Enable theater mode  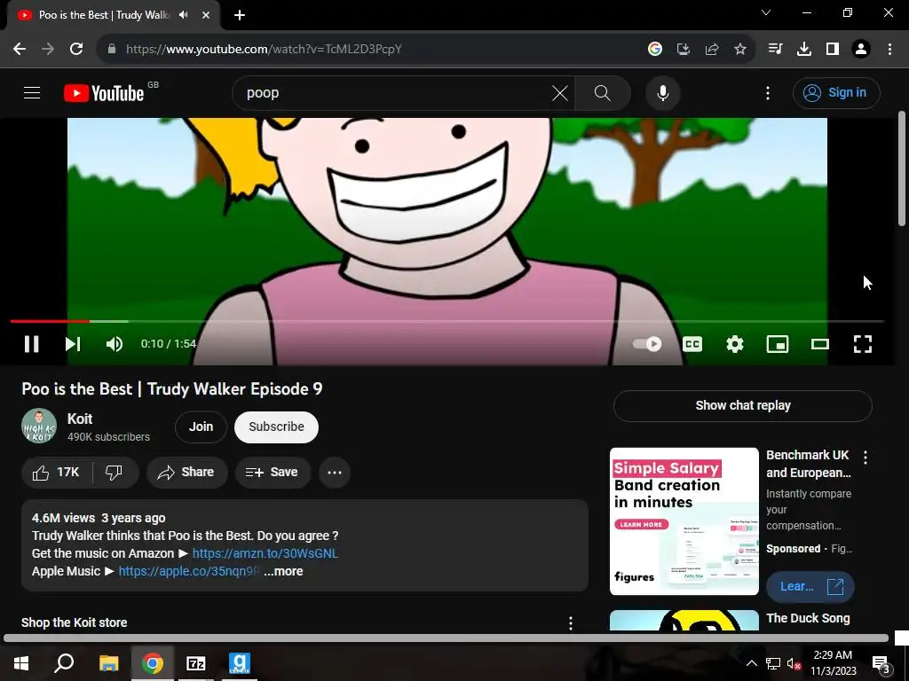click(819, 344)
